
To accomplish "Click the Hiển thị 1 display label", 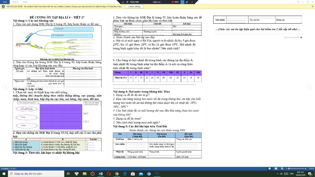I will click(157, 2).
